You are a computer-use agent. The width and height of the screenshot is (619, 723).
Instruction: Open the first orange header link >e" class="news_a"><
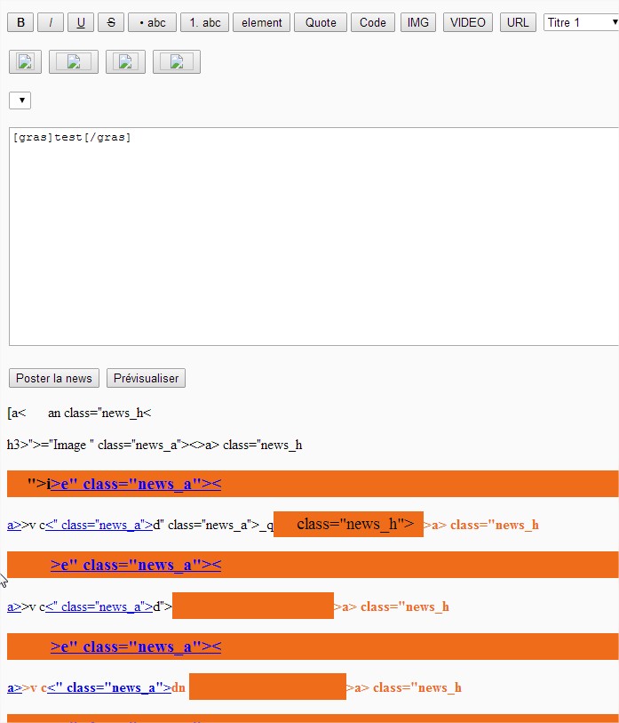coord(136,484)
